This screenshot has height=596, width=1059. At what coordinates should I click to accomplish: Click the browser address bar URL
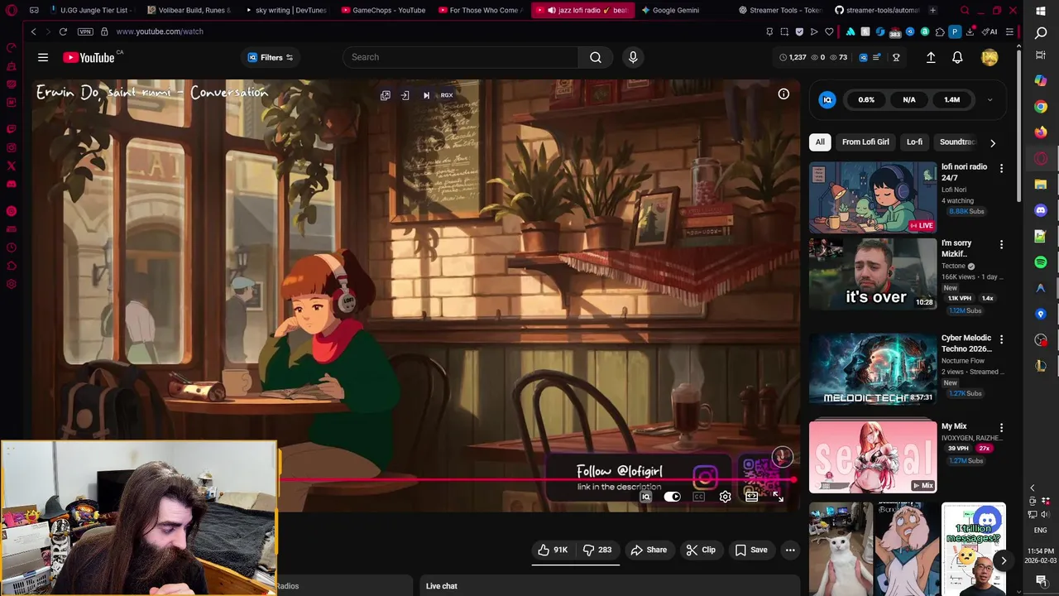(x=160, y=31)
